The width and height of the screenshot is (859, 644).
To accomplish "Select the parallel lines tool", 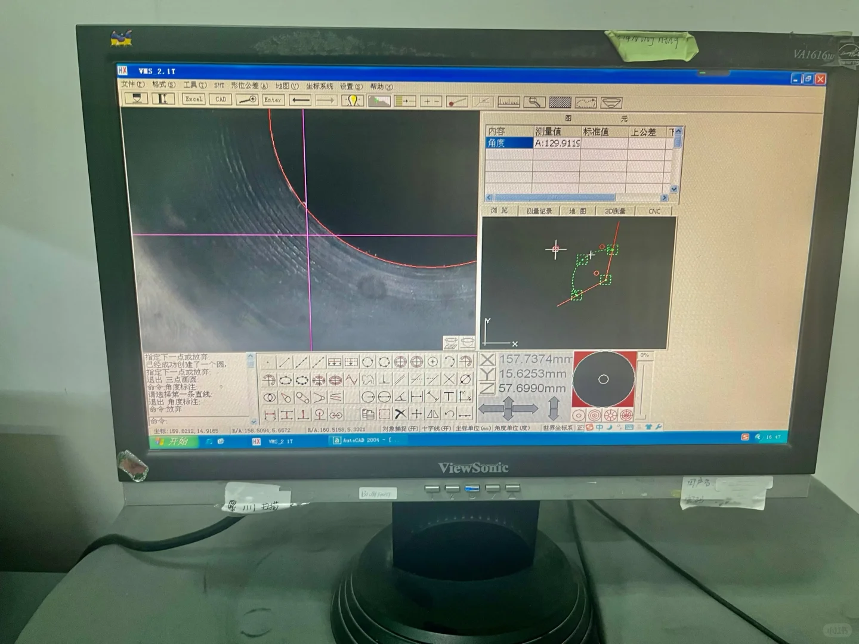I will coord(400,379).
